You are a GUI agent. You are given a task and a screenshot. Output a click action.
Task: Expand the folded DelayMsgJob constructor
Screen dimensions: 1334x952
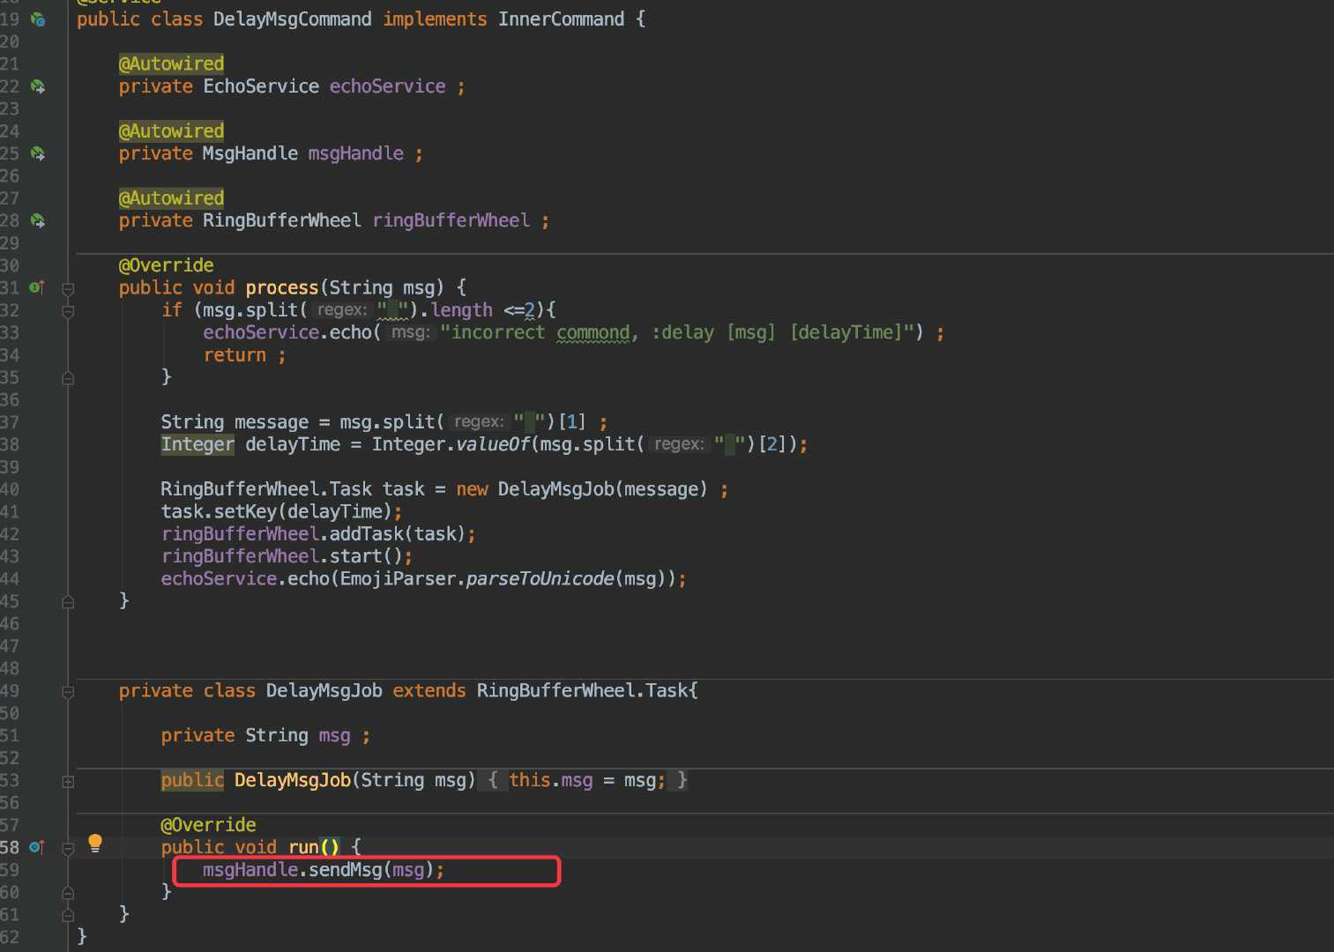coord(68,781)
